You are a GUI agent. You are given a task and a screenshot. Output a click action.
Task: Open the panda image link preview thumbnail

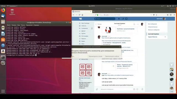point(108,30)
